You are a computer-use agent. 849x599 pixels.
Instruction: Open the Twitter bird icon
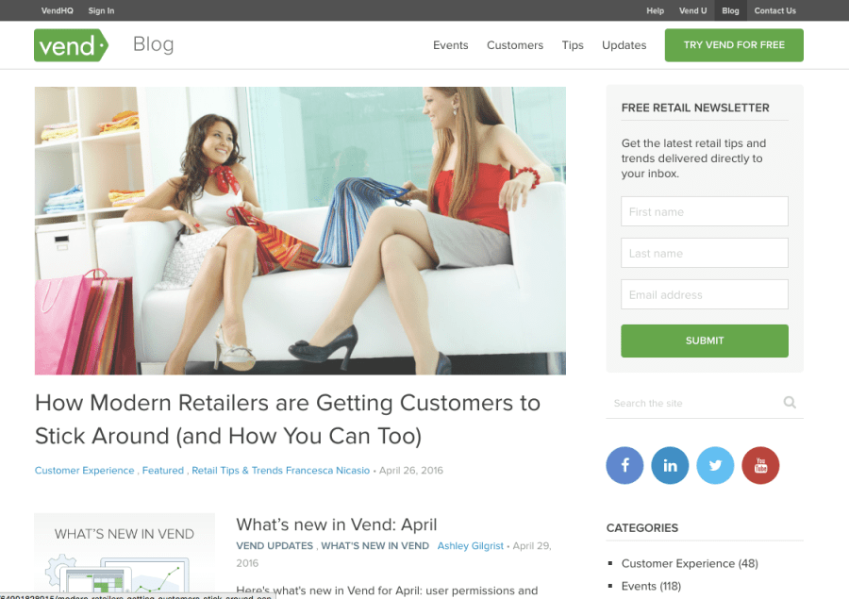715,465
